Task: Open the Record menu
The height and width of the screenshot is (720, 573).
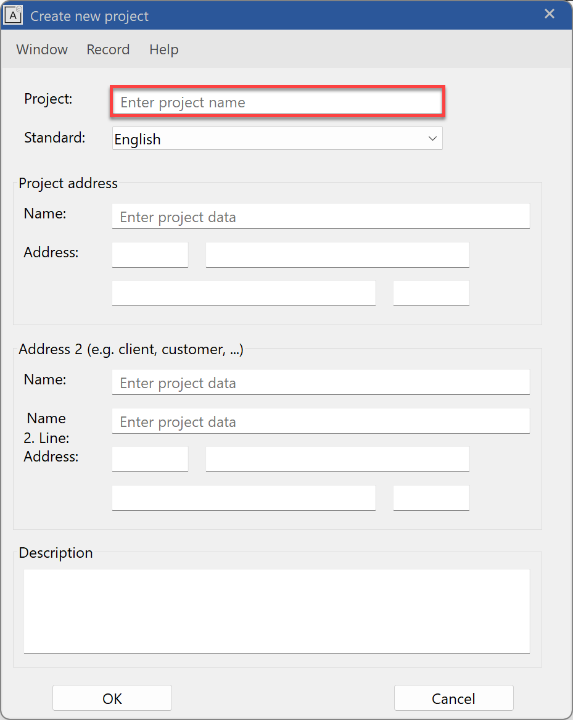Action: click(x=108, y=49)
